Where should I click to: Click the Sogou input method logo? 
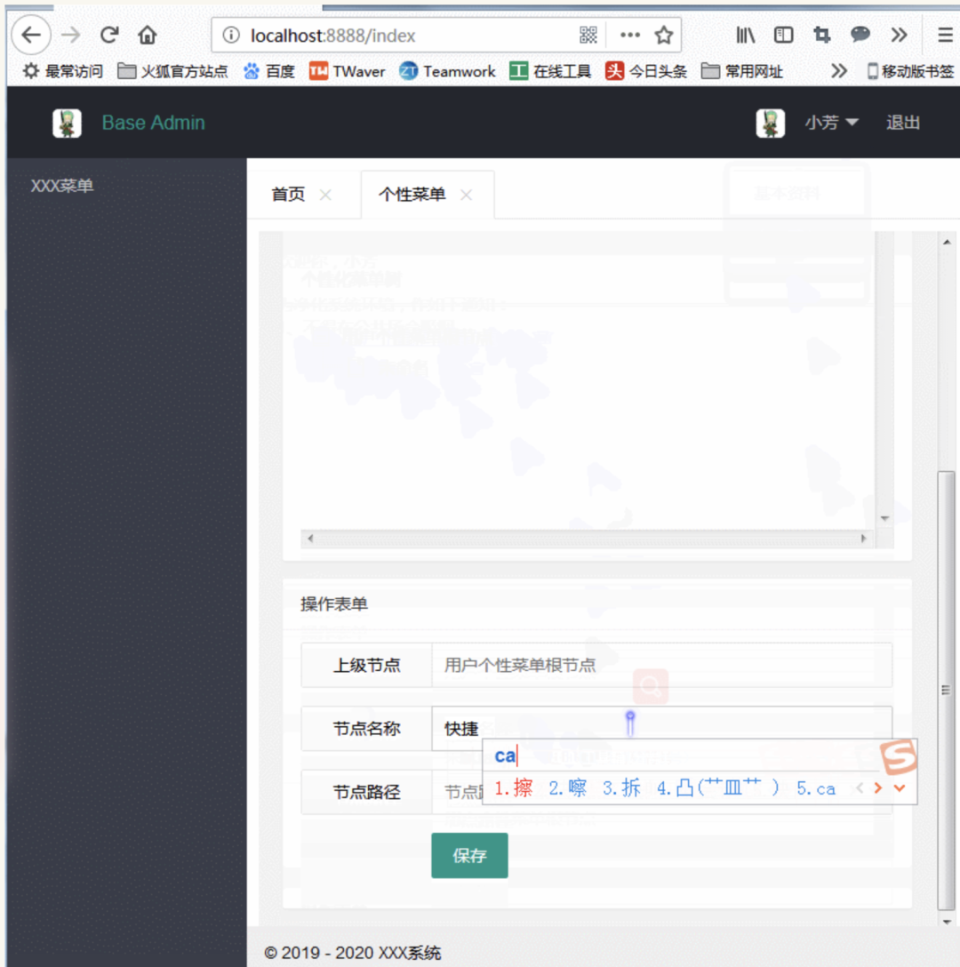pyautogui.click(x=898, y=758)
